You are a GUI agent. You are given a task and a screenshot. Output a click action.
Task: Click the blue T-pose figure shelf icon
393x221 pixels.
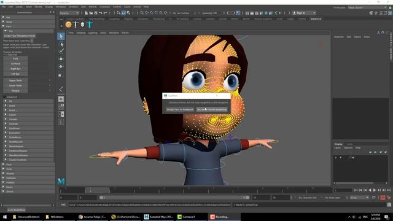[90, 25]
